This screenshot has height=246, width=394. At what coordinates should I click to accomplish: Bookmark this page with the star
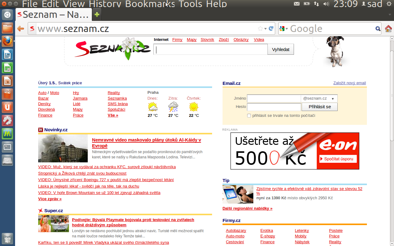point(260,29)
